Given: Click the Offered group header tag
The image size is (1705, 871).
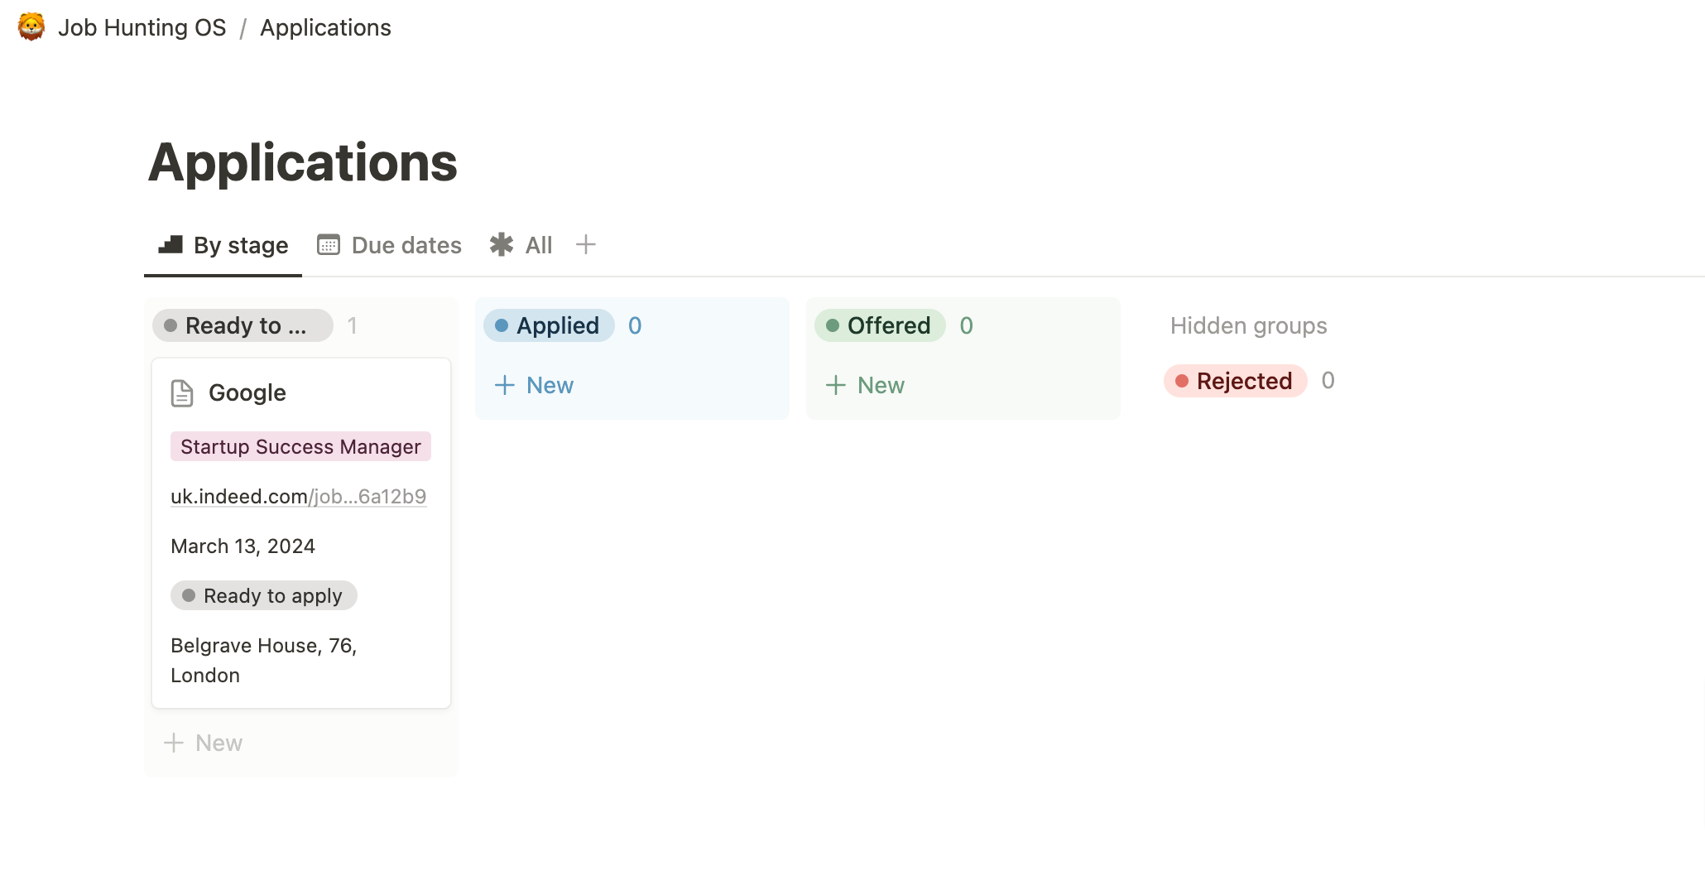Looking at the screenshot, I should (880, 325).
